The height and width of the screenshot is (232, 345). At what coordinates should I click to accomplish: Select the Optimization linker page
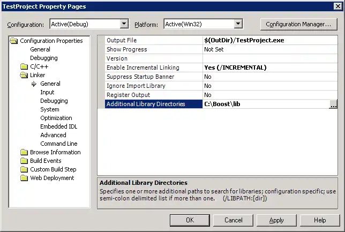56,118
